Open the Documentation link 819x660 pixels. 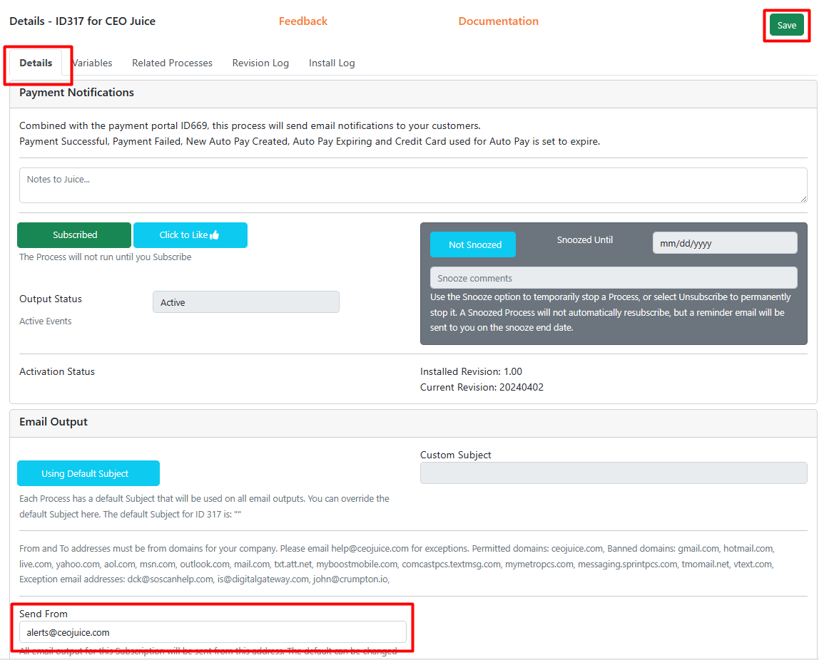pyautogui.click(x=498, y=21)
